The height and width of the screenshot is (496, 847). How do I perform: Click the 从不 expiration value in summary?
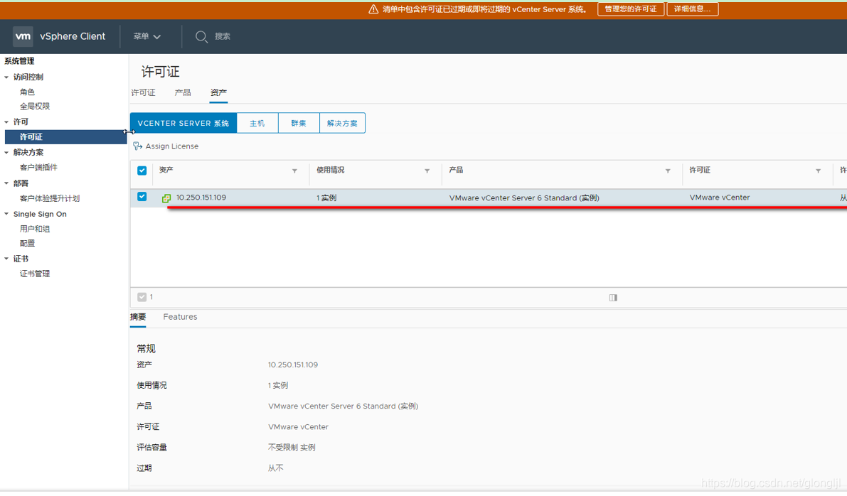pyautogui.click(x=275, y=468)
